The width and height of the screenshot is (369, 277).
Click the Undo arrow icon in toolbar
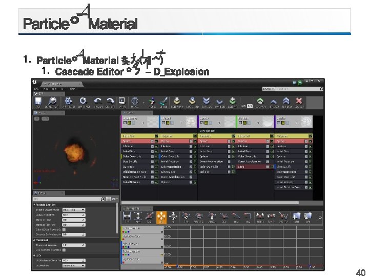pos(98,101)
